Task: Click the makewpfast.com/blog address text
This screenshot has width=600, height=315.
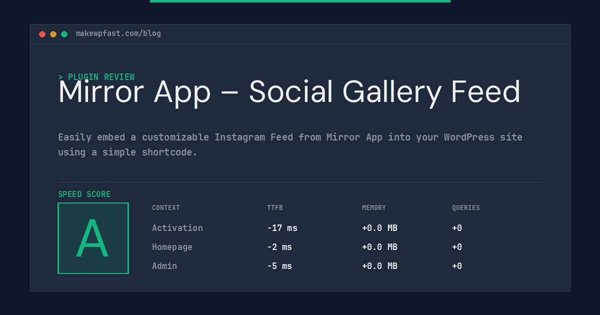Action: 118,33
